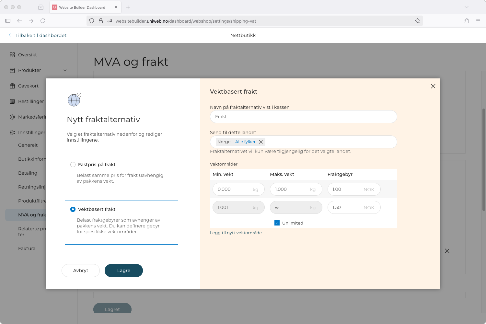The image size is (486, 324).
Task: Click the Alle fylker link in the country tag
Action: pos(245,142)
